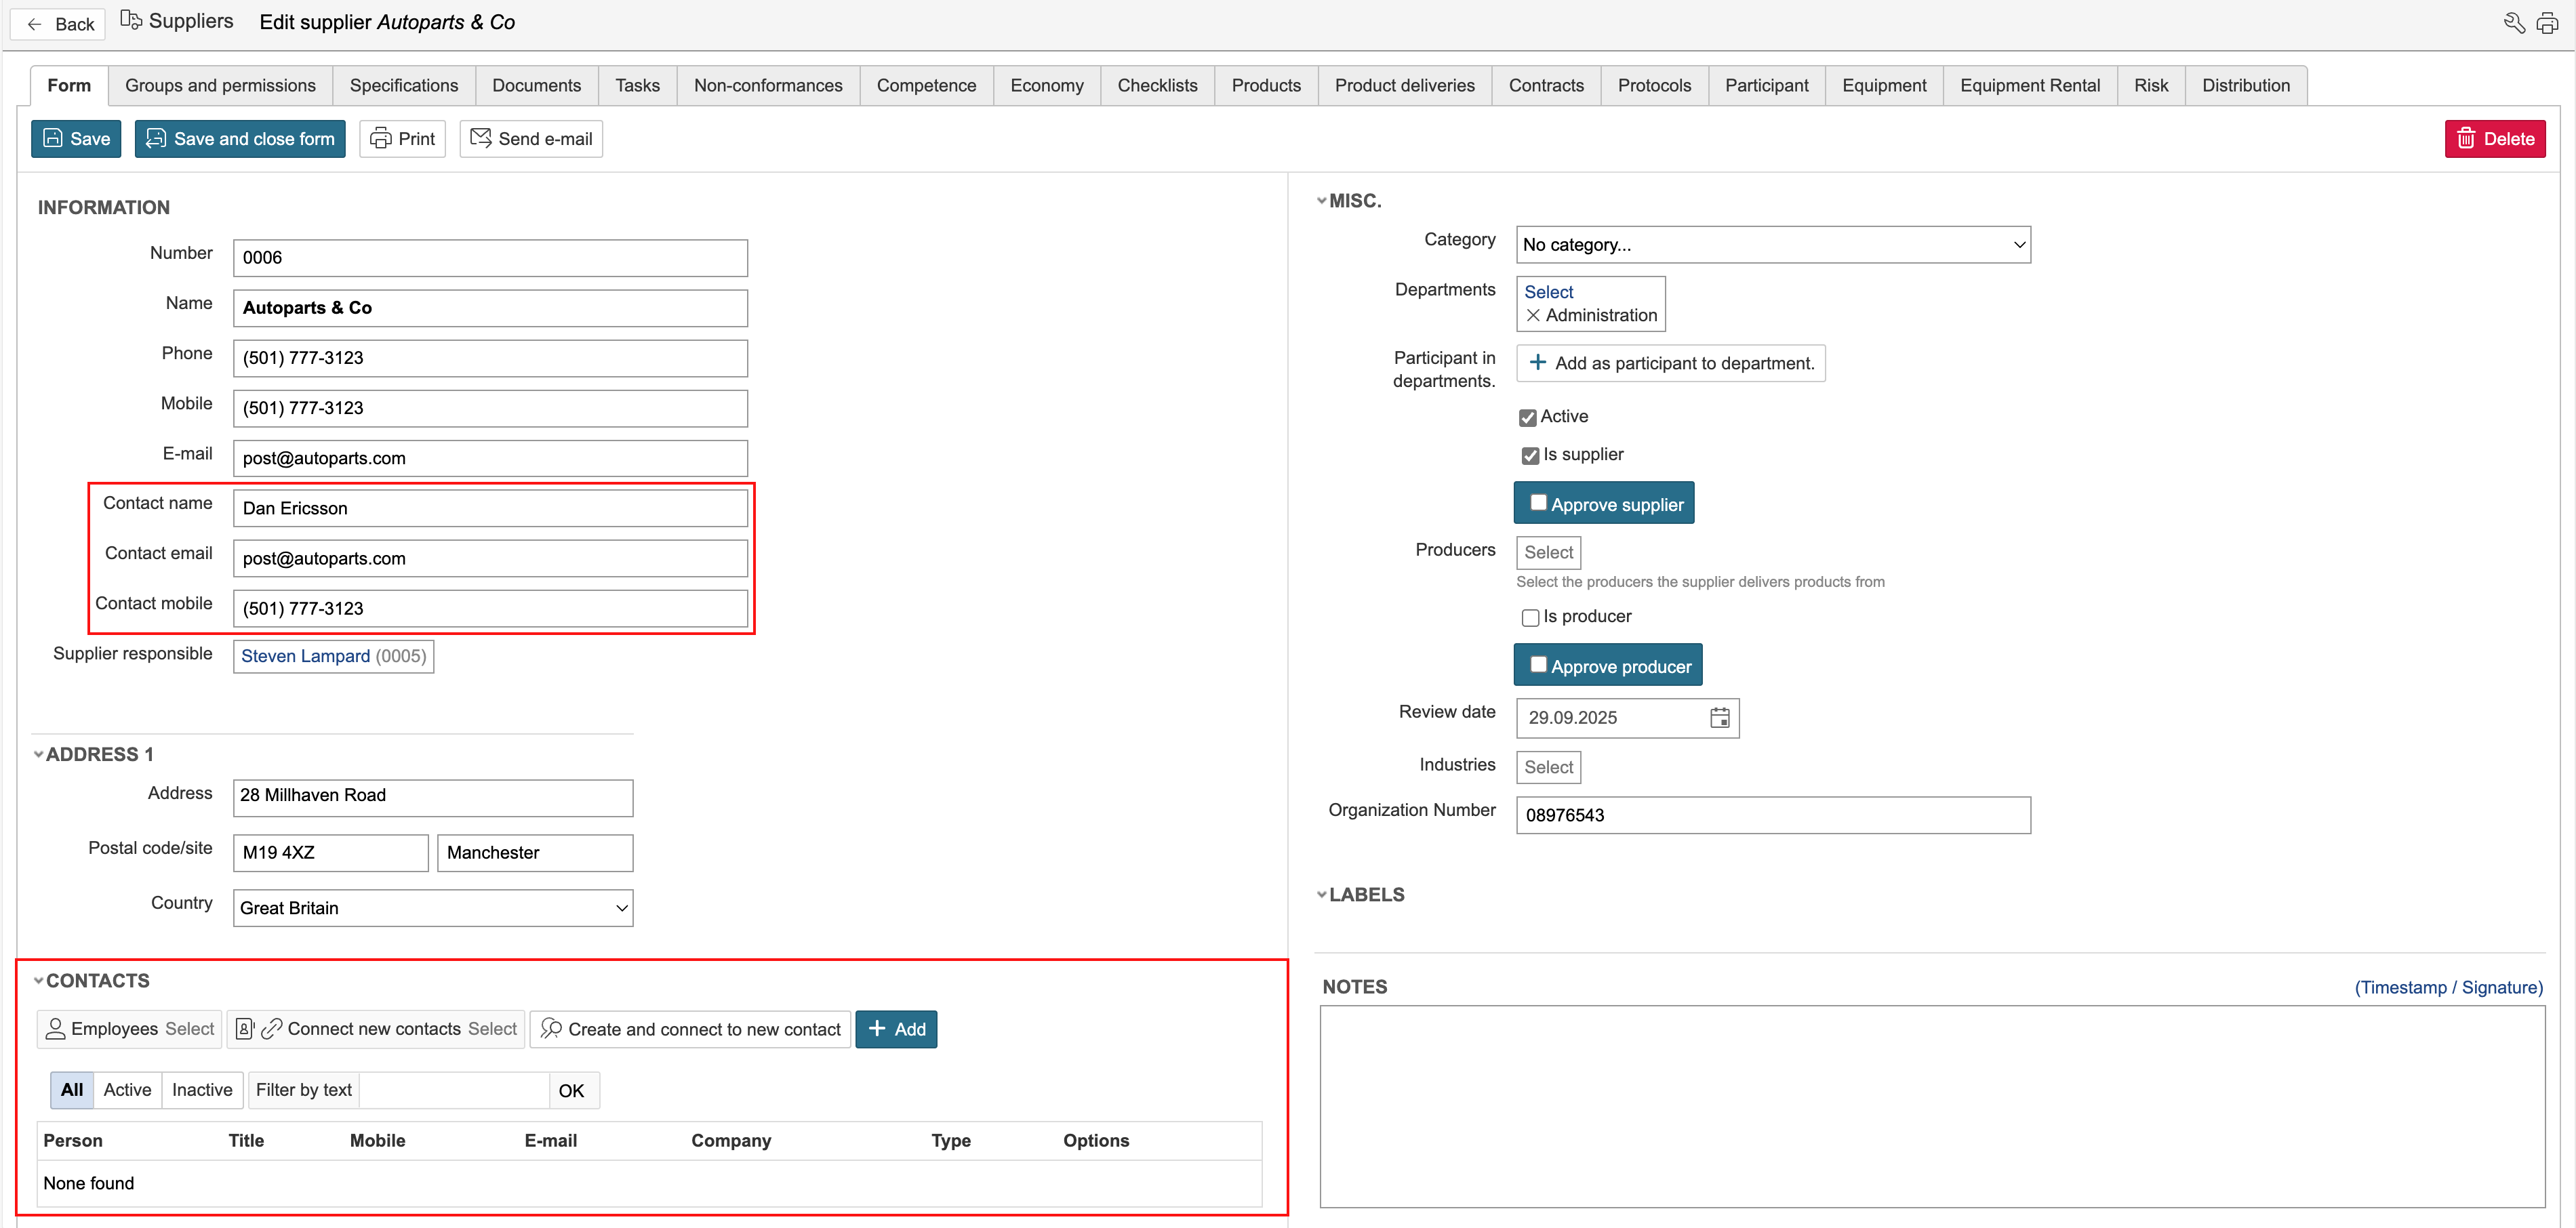
Task: Open the Documents tab
Action: pos(536,86)
